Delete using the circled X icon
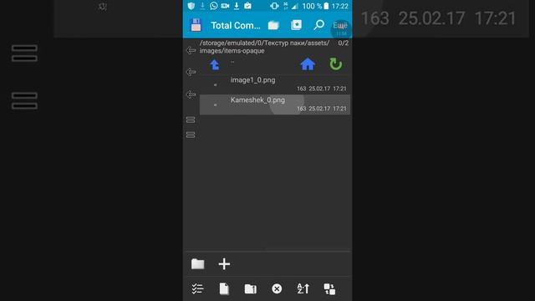Image resolution: width=535 pixels, height=301 pixels. coord(277,288)
